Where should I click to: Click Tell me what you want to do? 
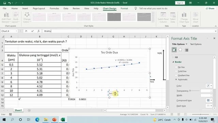153,8
